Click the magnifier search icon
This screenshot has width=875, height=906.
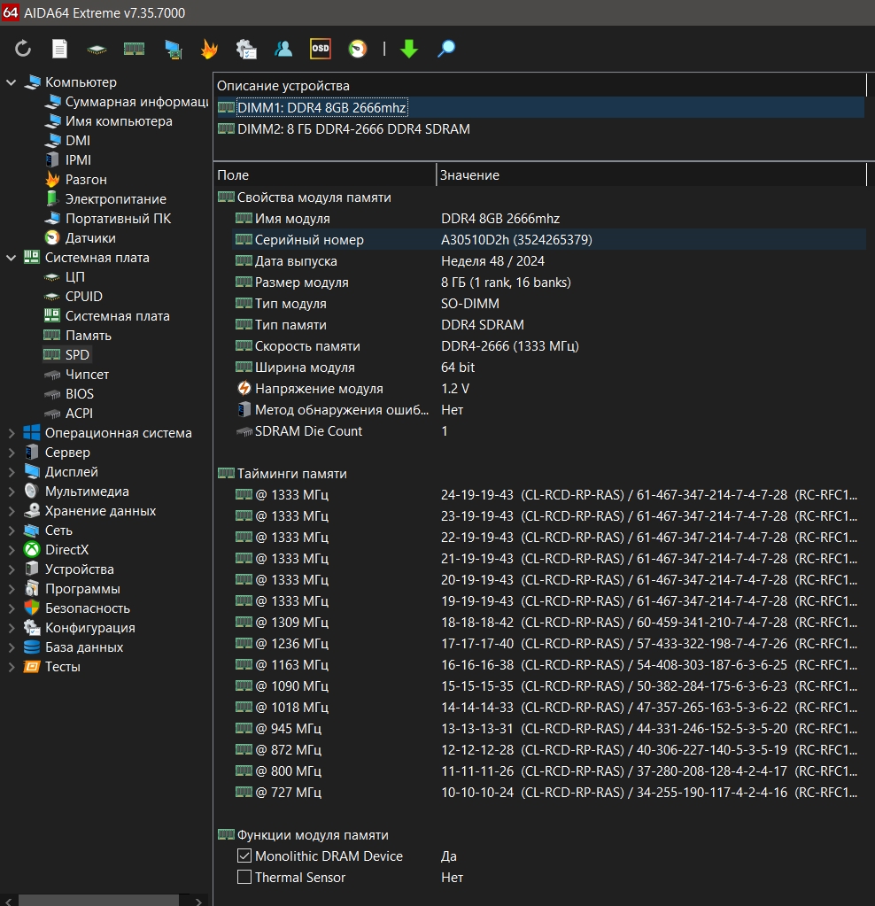446,49
